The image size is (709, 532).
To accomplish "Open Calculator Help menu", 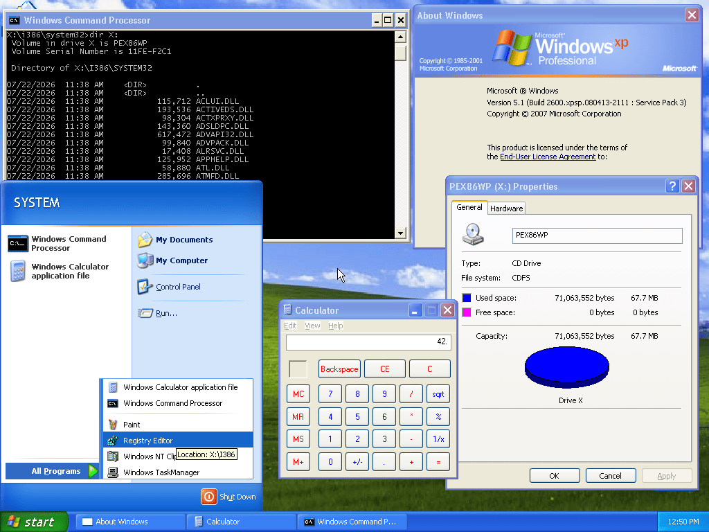I will [336, 326].
